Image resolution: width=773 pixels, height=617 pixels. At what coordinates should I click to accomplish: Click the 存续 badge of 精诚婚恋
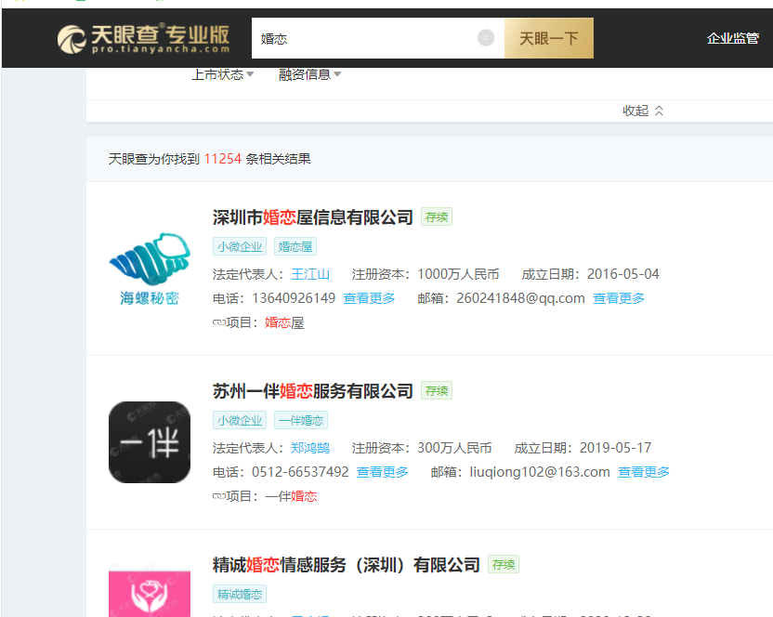(x=504, y=564)
